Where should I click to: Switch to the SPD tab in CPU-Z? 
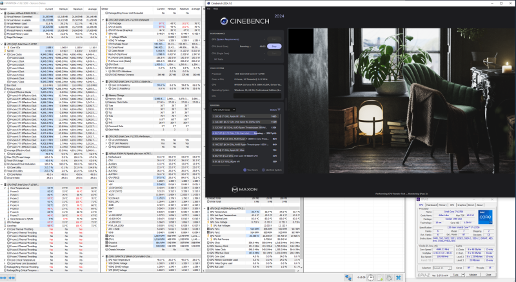coord(452,205)
